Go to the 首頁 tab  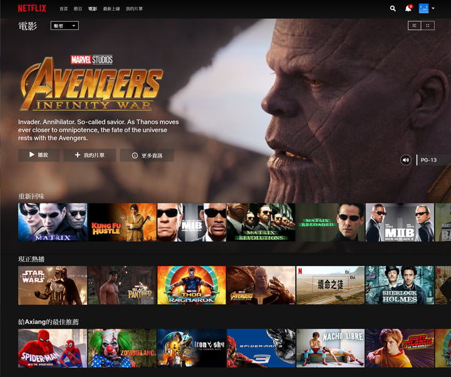(x=63, y=9)
